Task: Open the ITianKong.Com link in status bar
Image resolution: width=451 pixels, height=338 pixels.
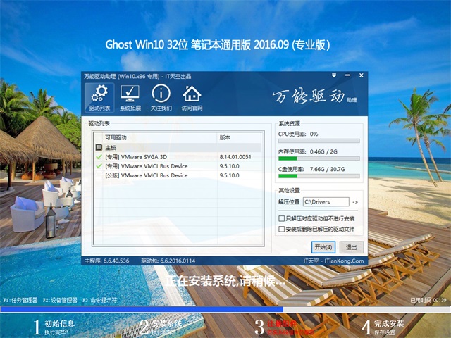Action: (345, 261)
